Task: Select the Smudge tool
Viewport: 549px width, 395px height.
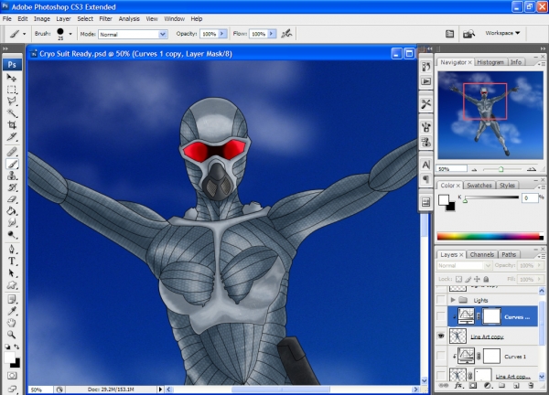Action: [12, 222]
